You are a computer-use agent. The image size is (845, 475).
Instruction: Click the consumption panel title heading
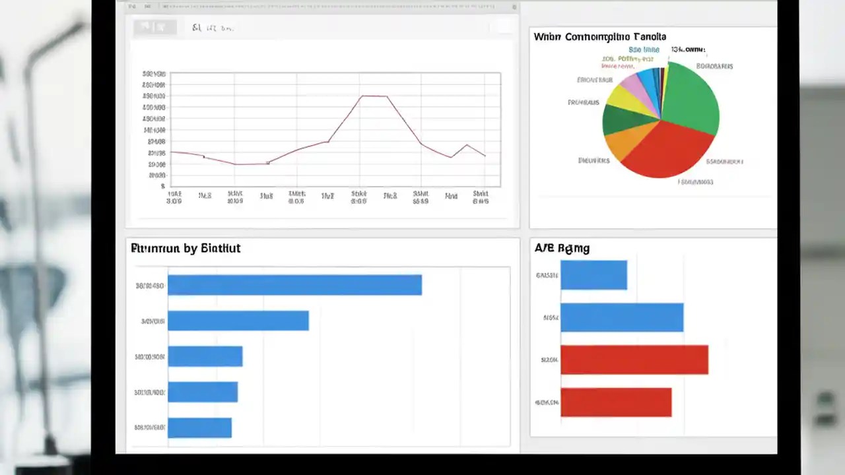click(x=599, y=37)
